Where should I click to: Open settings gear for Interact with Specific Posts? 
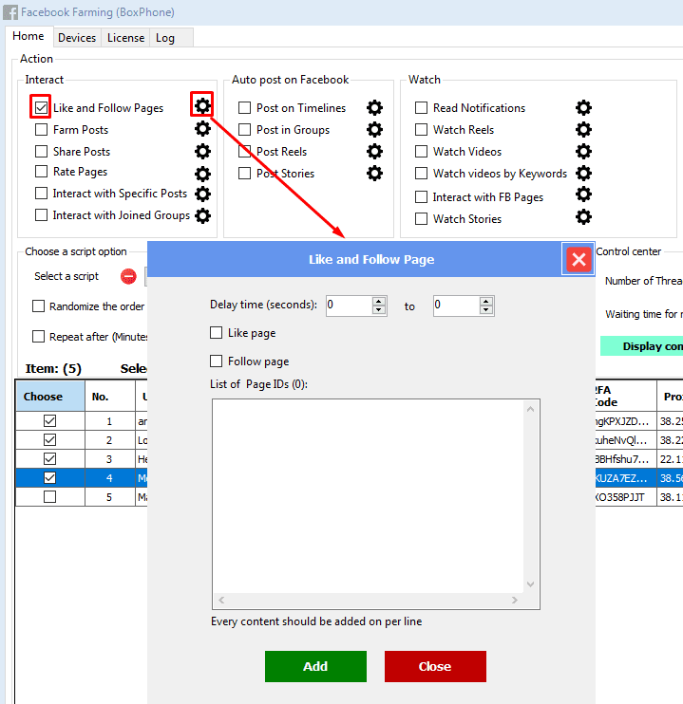pos(202,194)
